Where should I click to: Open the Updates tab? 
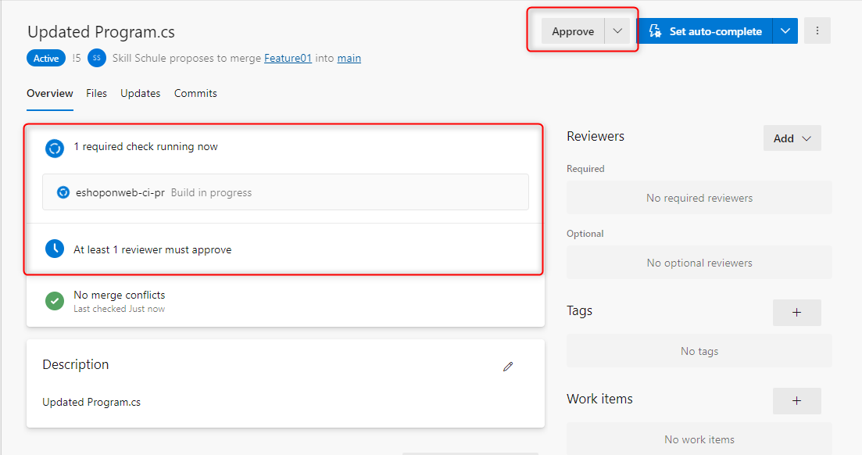[x=141, y=93]
